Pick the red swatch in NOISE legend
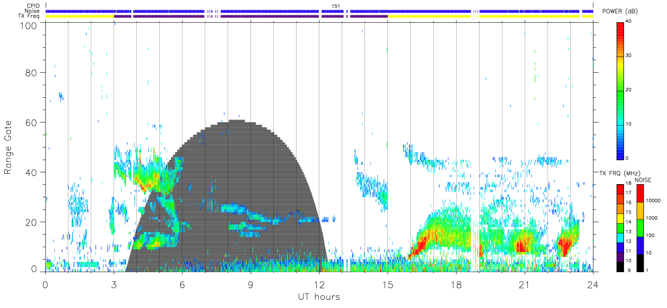Screen dimensions: 667x308 (x=639, y=193)
